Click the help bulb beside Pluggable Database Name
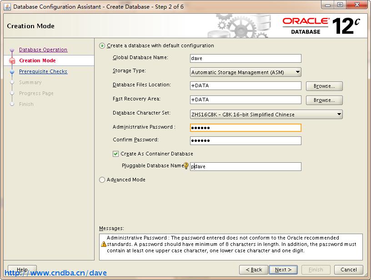Viewport: 371px width, 280px height. (186, 166)
